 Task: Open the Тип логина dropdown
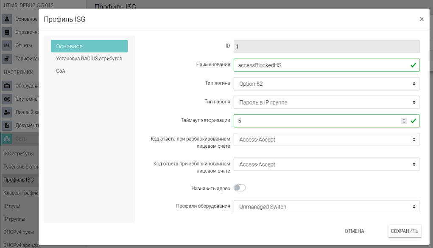click(327, 84)
